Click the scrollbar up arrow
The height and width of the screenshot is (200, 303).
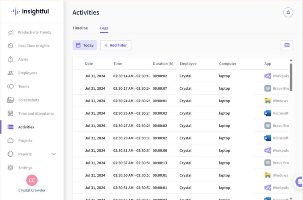(291, 60)
